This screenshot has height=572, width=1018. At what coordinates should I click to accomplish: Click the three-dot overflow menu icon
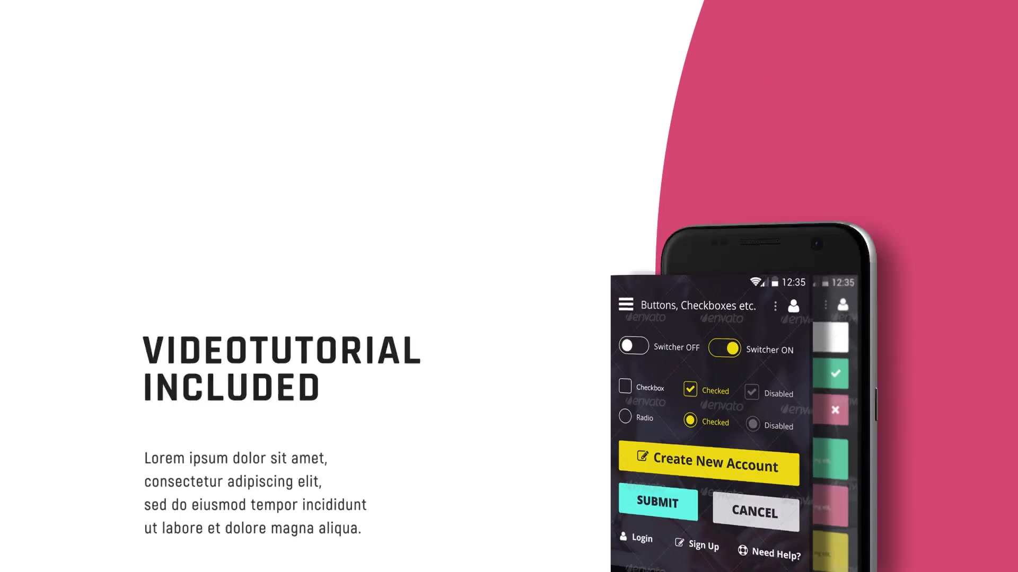click(x=775, y=305)
